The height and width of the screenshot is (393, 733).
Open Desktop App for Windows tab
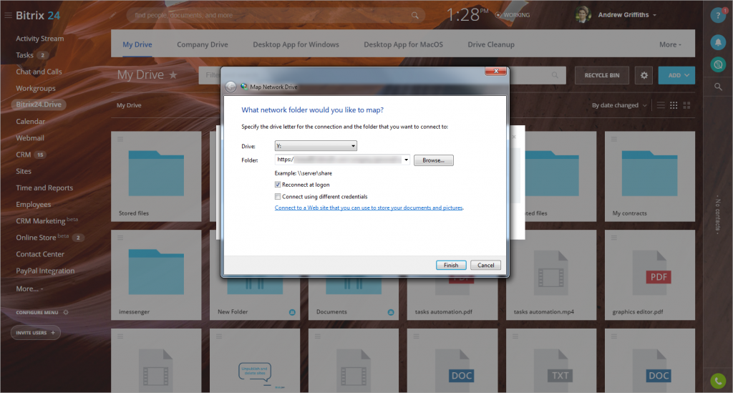pyautogui.click(x=296, y=44)
